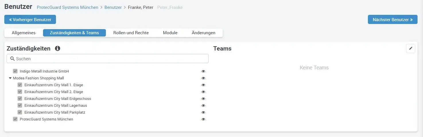Open the Änderungen tab

coord(203,33)
